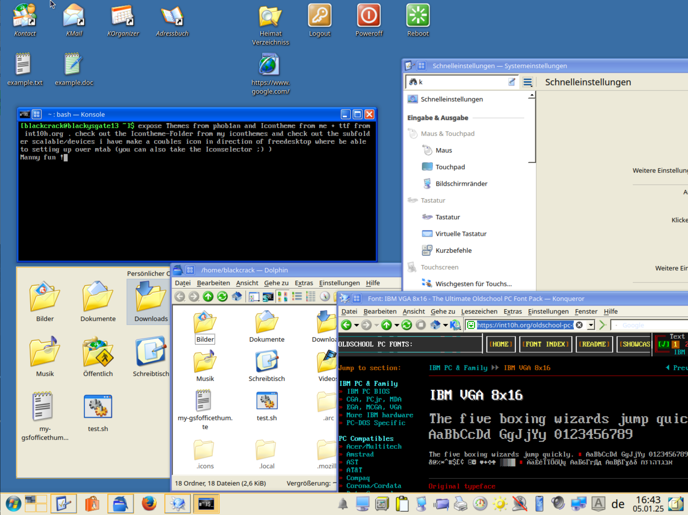Open the Google search engine dropdown in Konqueror
Screen dimensions: 688x515
click(616, 325)
